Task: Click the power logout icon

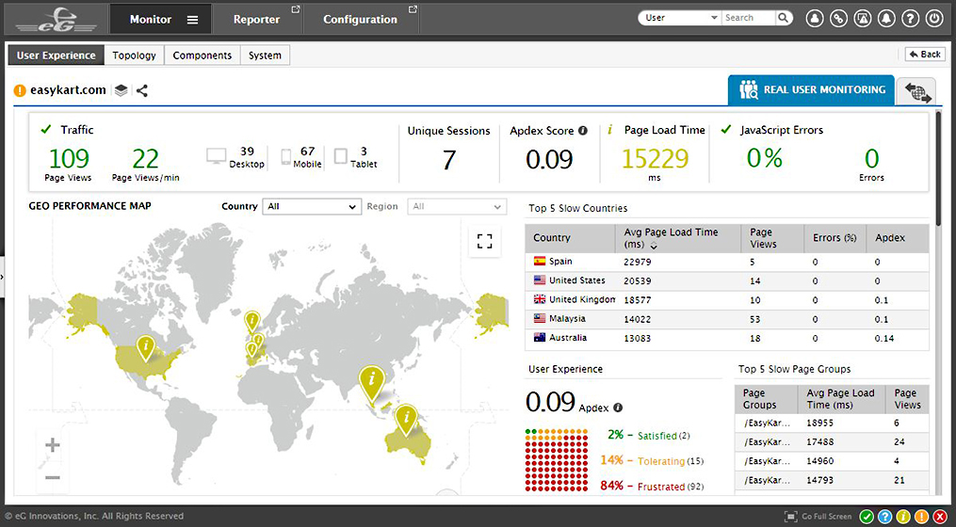Action: [x=934, y=18]
